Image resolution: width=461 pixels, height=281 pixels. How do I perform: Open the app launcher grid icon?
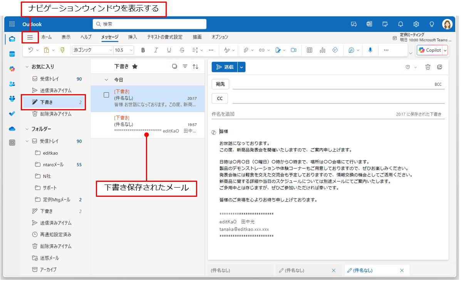[12, 24]
